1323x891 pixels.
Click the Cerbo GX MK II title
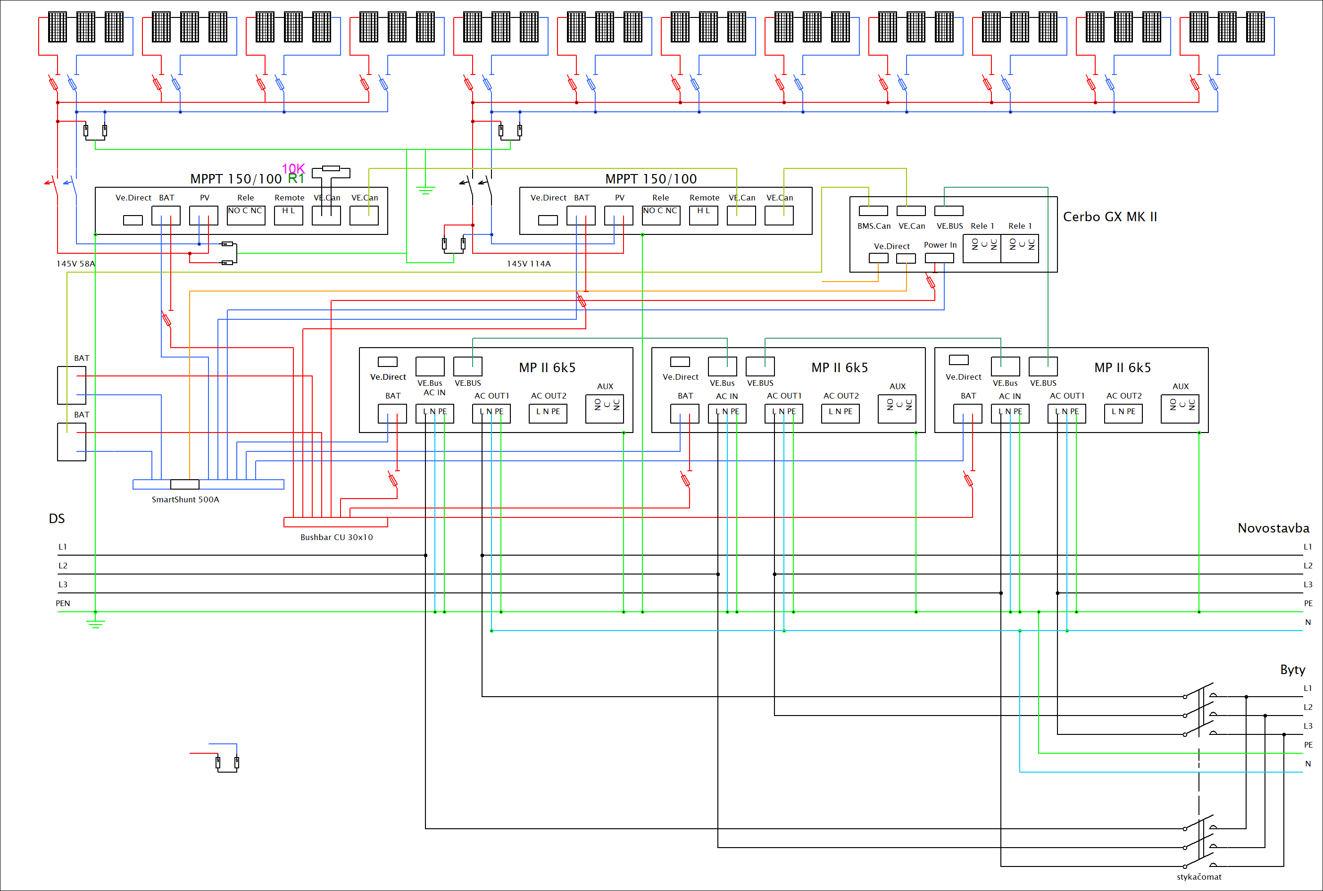1109,217
